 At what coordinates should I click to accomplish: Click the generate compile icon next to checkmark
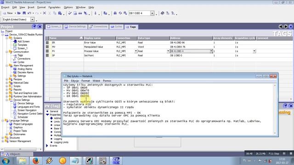pos(75,13)
